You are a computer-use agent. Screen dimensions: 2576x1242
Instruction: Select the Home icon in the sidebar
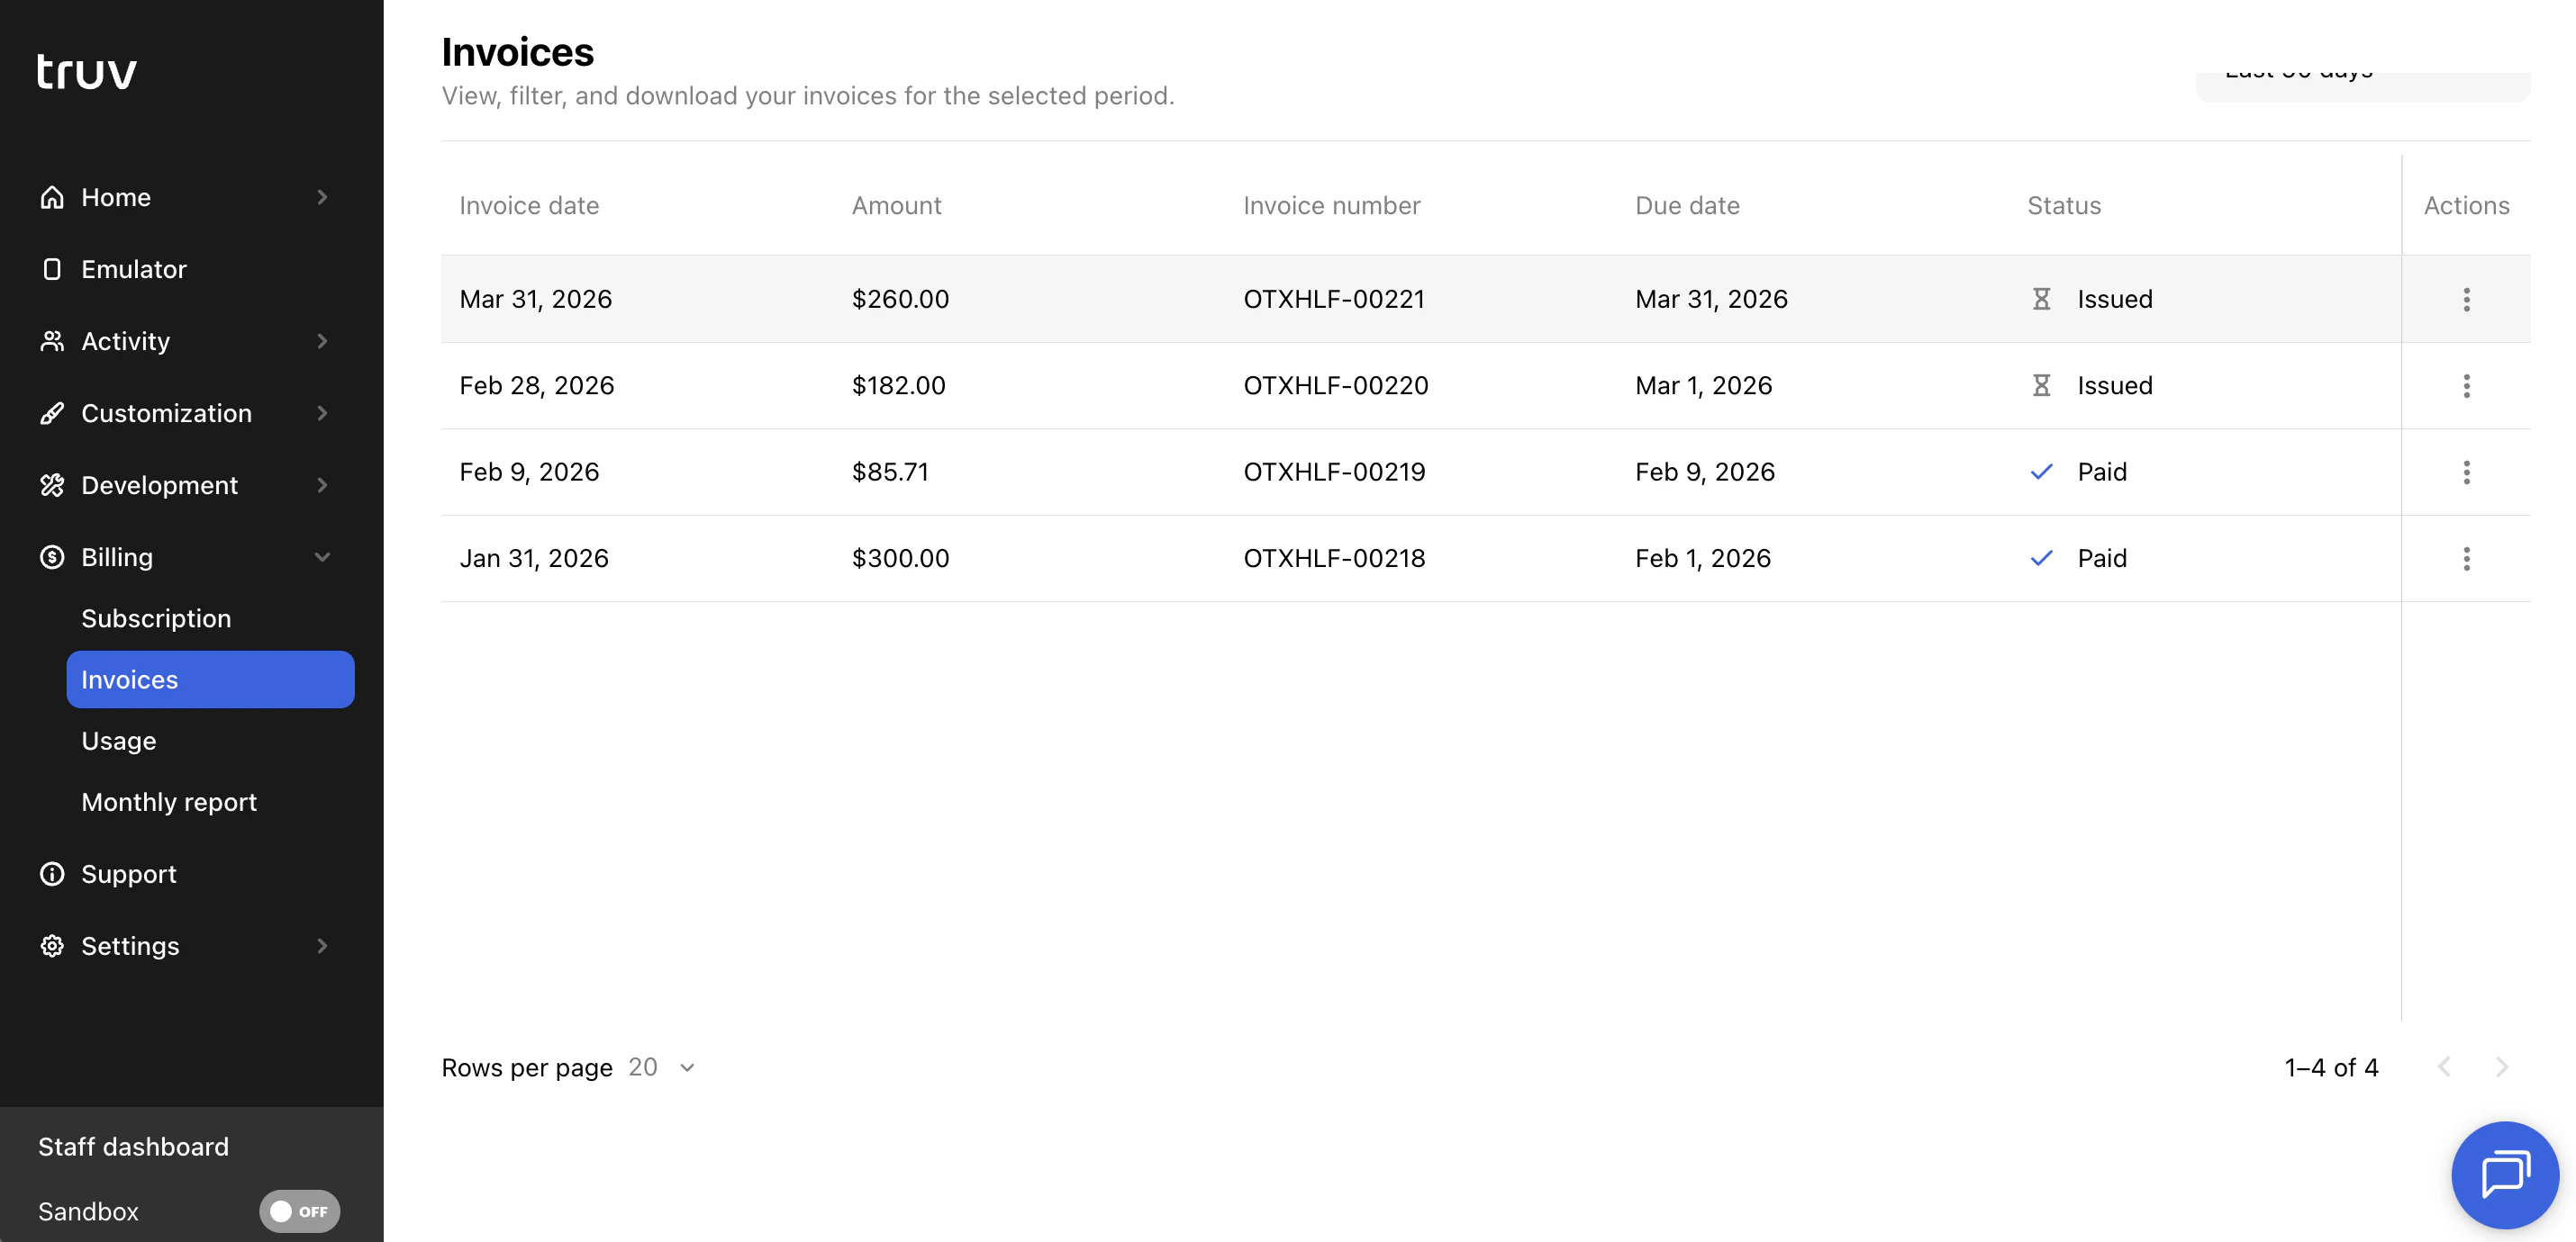point(52,197)
